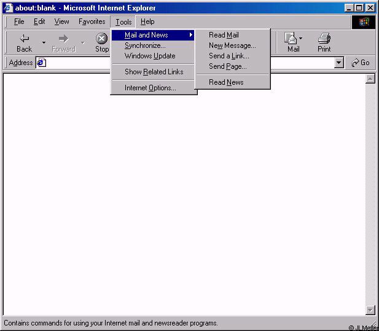
Task: Click the Go button beside the address bar
Action: tap(361, 63)
